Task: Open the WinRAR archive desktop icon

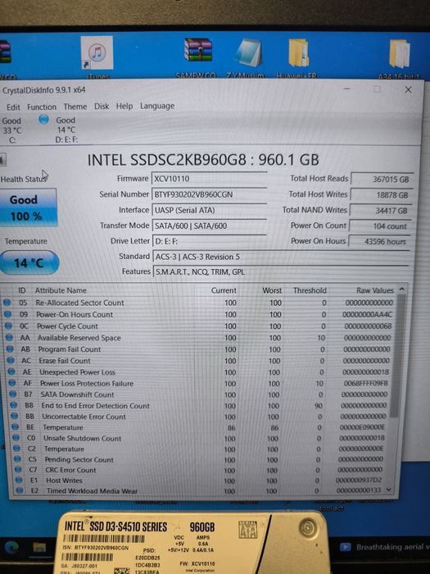Action: pyautogui.click(x=198, y=50)
